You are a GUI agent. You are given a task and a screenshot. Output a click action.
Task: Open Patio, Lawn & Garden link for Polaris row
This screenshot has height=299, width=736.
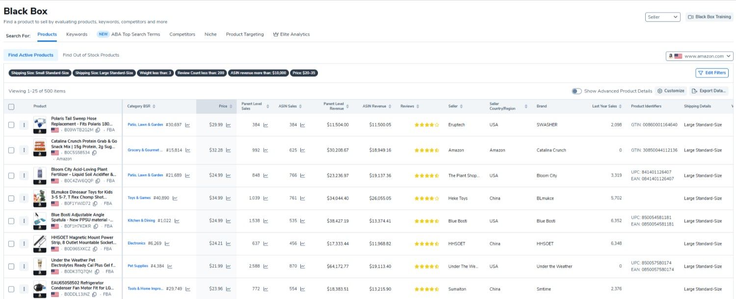[145, 125]
